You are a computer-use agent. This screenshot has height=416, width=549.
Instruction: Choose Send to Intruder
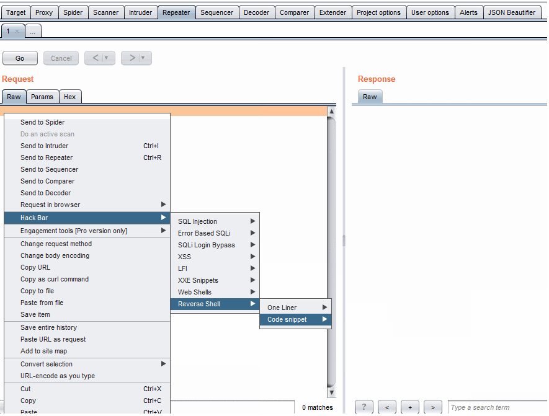click(87, 146)
